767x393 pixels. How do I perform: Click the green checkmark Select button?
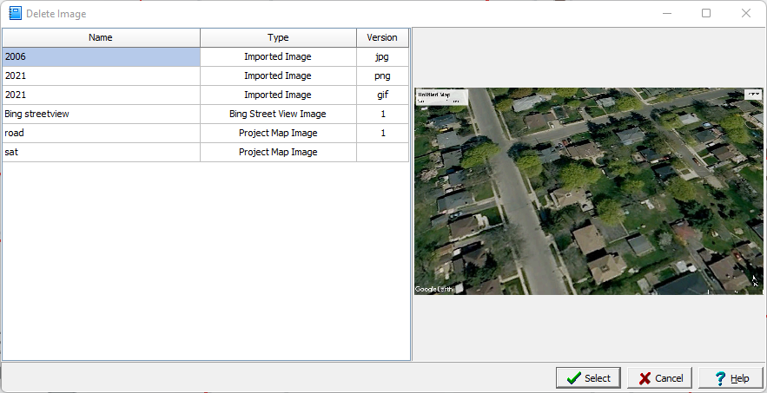click(588, 378)
